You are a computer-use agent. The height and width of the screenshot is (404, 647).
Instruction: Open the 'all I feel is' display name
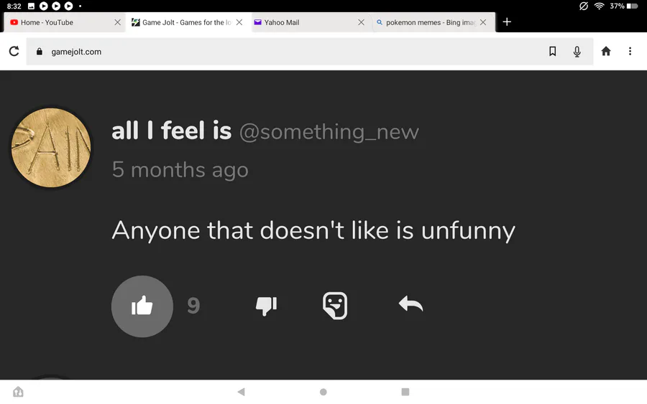[x=171, y=131]
